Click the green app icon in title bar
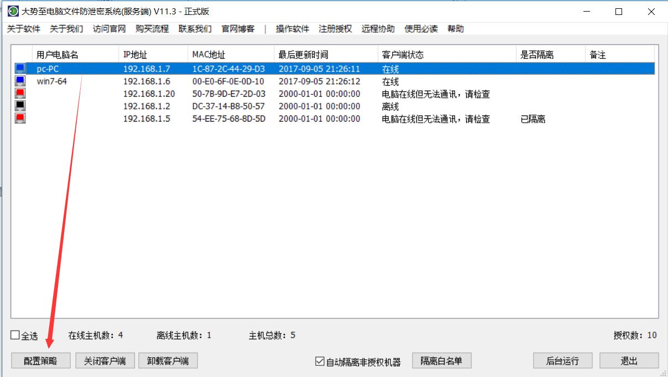Screen dimensions: 668x377 pos(13,11)
